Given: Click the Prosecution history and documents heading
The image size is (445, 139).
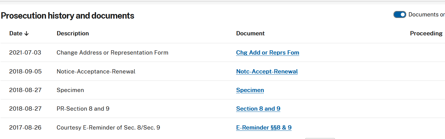Looking at the screenshot, I should pos(67,16).
